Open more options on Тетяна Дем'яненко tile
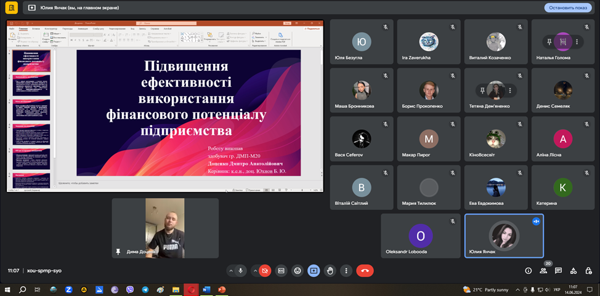Image resolution: width=600 pixels, height=296 pixels. pos(509,90)
